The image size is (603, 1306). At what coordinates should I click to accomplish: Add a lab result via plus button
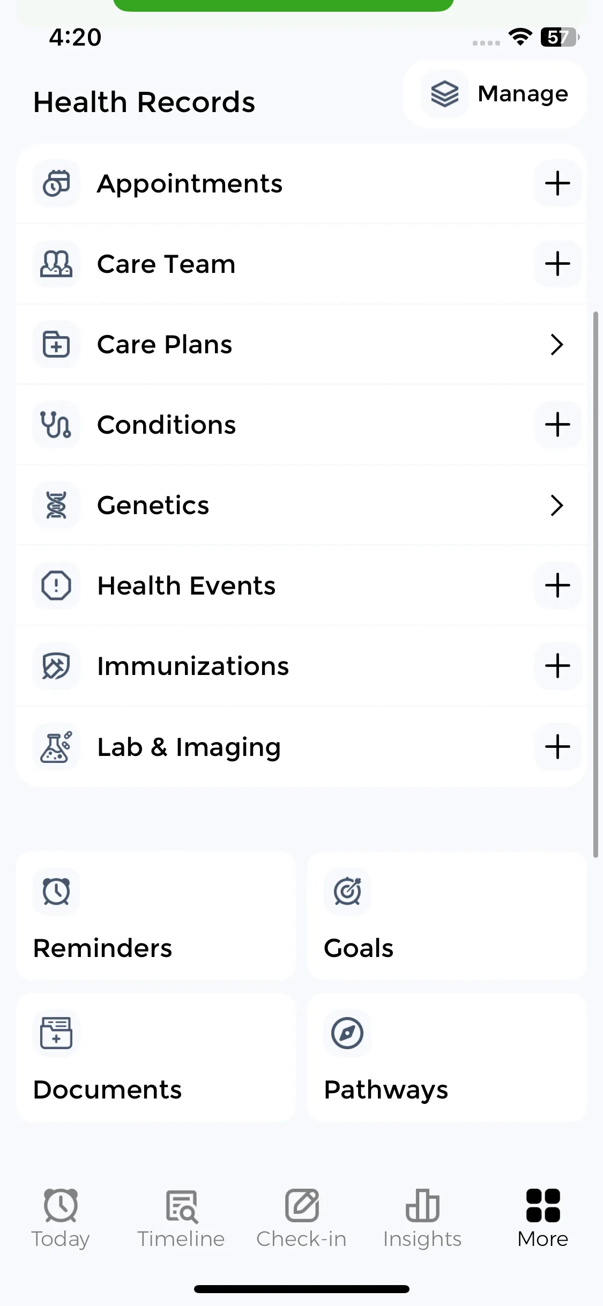pyautogui.click(x=557, y=747)
